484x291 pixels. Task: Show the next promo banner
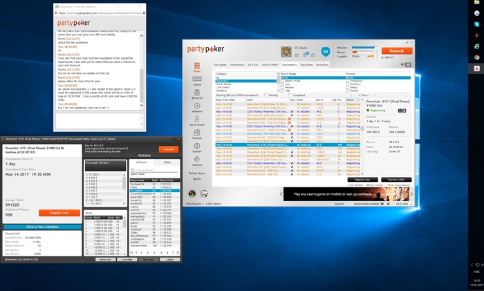tap(411, 194)
